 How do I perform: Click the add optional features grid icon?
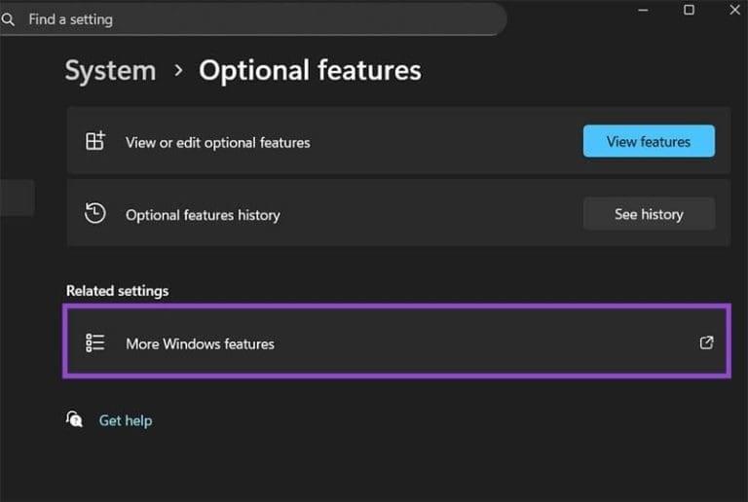point(94,142)
